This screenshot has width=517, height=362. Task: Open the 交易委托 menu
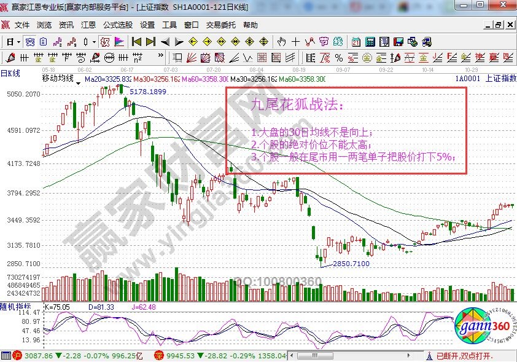(220, 25)
